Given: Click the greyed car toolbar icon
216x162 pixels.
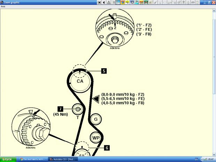Looking at the screenshot, I should click(x=193, y=2).
